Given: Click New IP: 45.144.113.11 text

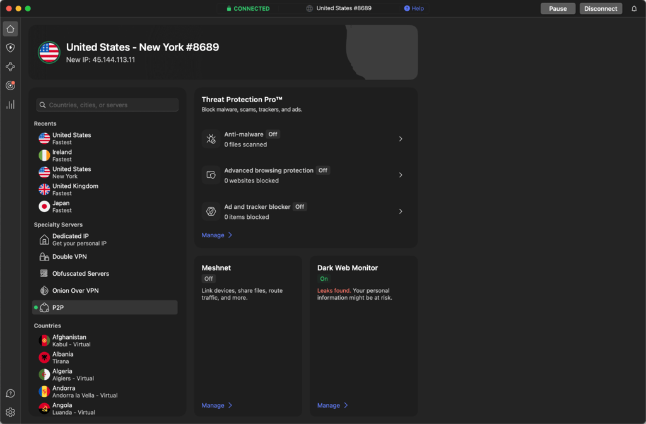Looking at the screenshot, I should pyautogui.click(x=100, y=60).
